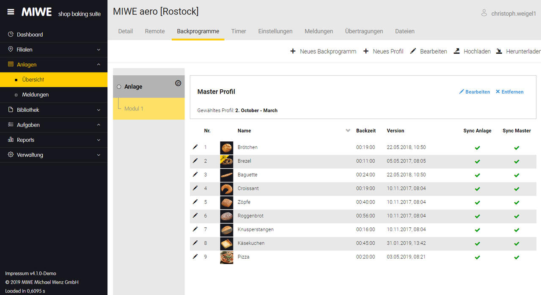Click Neues Backprogramm button
This screenshot has width=541, height=295.
[x=323, y=51]
